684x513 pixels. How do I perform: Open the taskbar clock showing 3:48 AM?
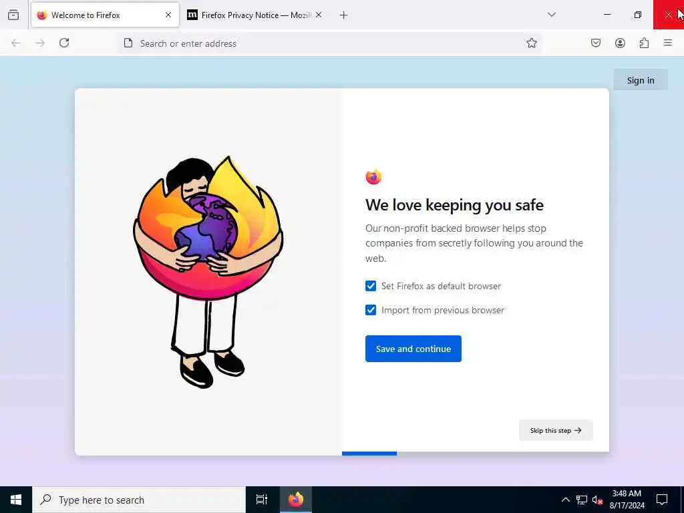pyautogui.click(x=627, y=500)
